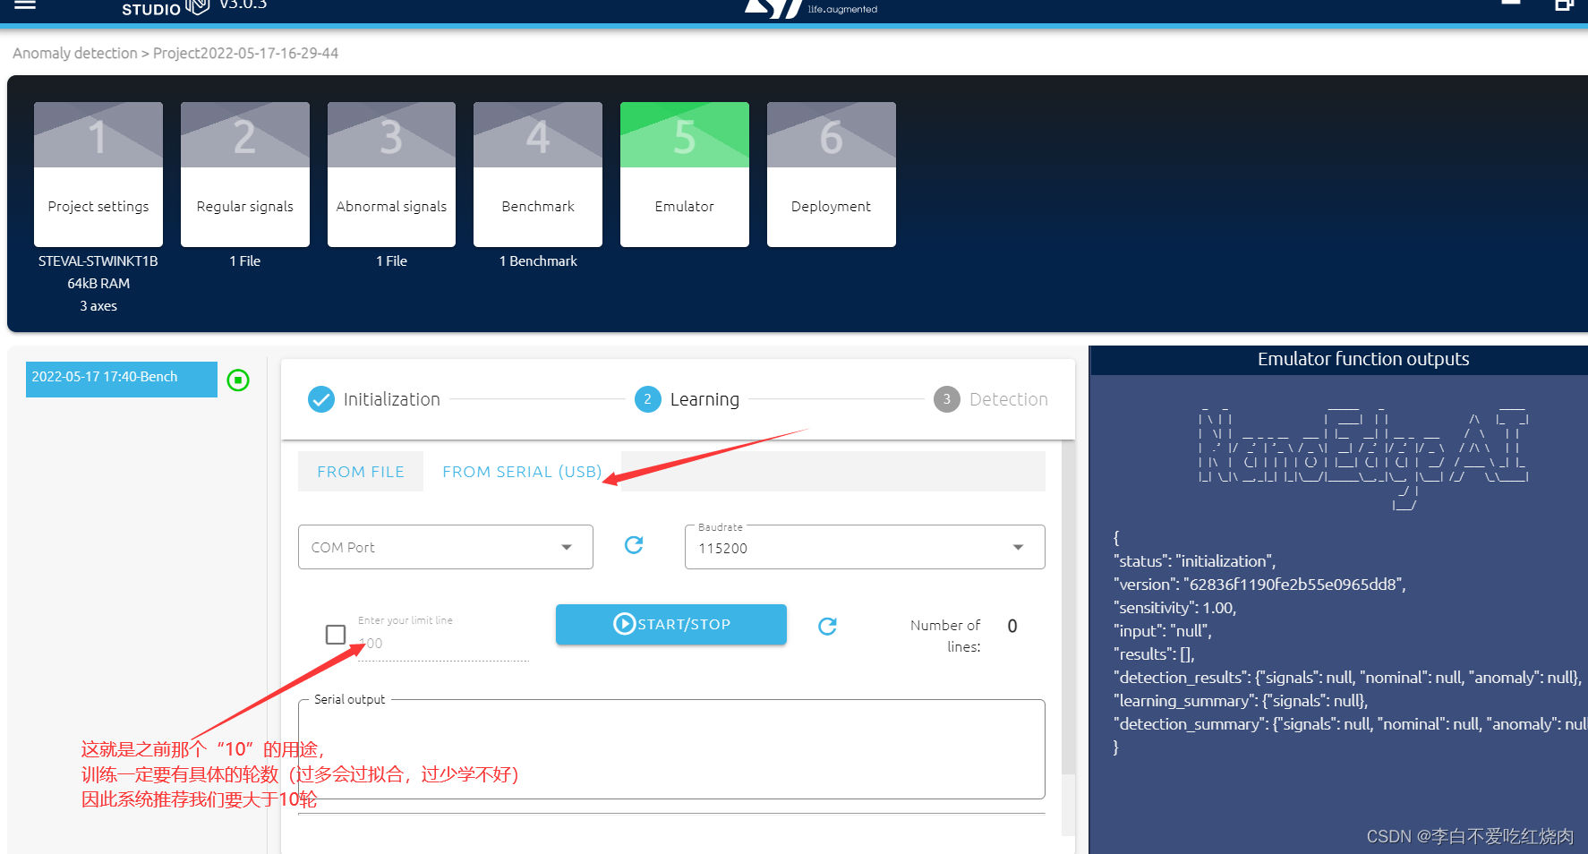Click the emulator panel vertical scrollbar
Image resolution: width=1588 pixels, height=854 pixels.
[1068, 607]
